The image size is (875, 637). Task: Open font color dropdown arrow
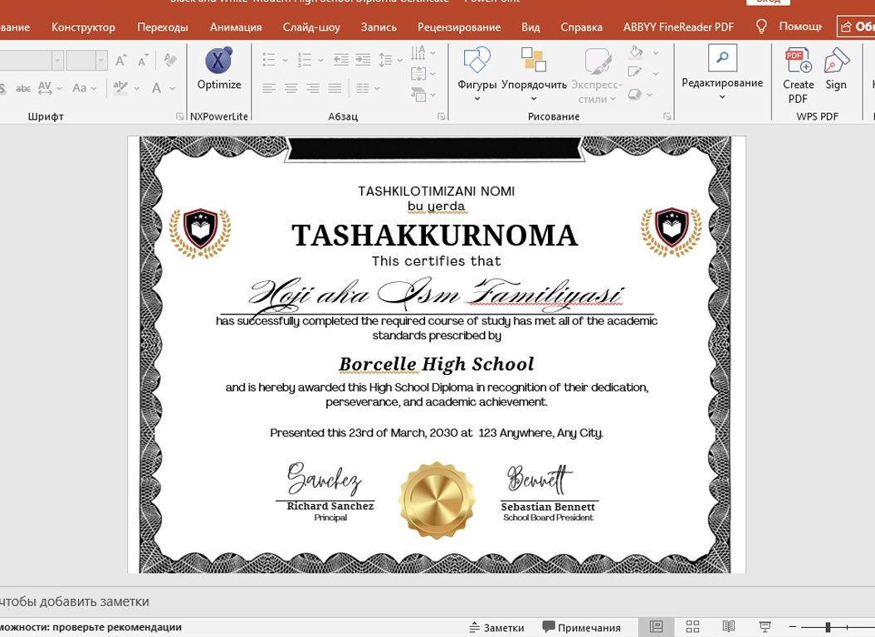[173, 88]
